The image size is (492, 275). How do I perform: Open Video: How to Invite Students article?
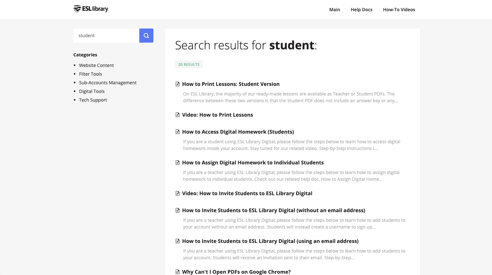247,193
